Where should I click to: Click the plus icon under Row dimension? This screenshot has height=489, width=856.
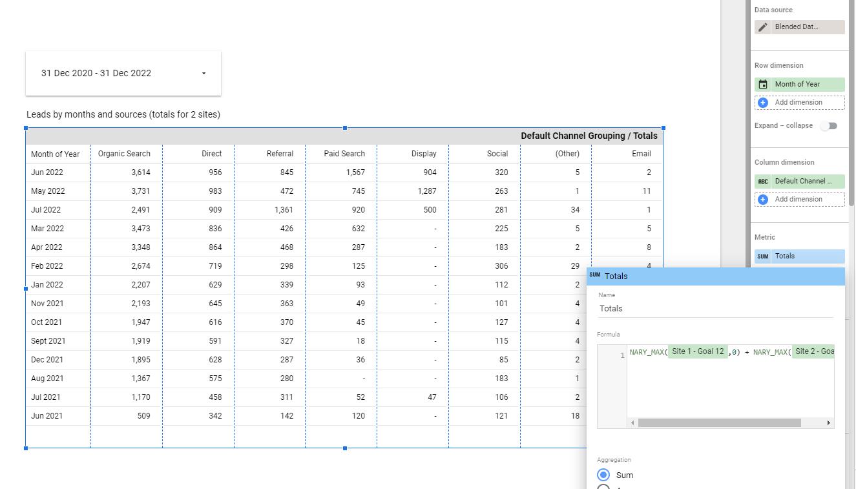pyautogui.click(x=763, y=103)
